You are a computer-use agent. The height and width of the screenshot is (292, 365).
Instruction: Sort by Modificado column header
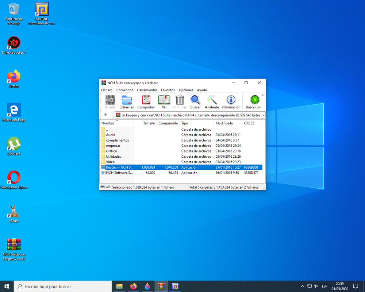(x=228, y=123)
